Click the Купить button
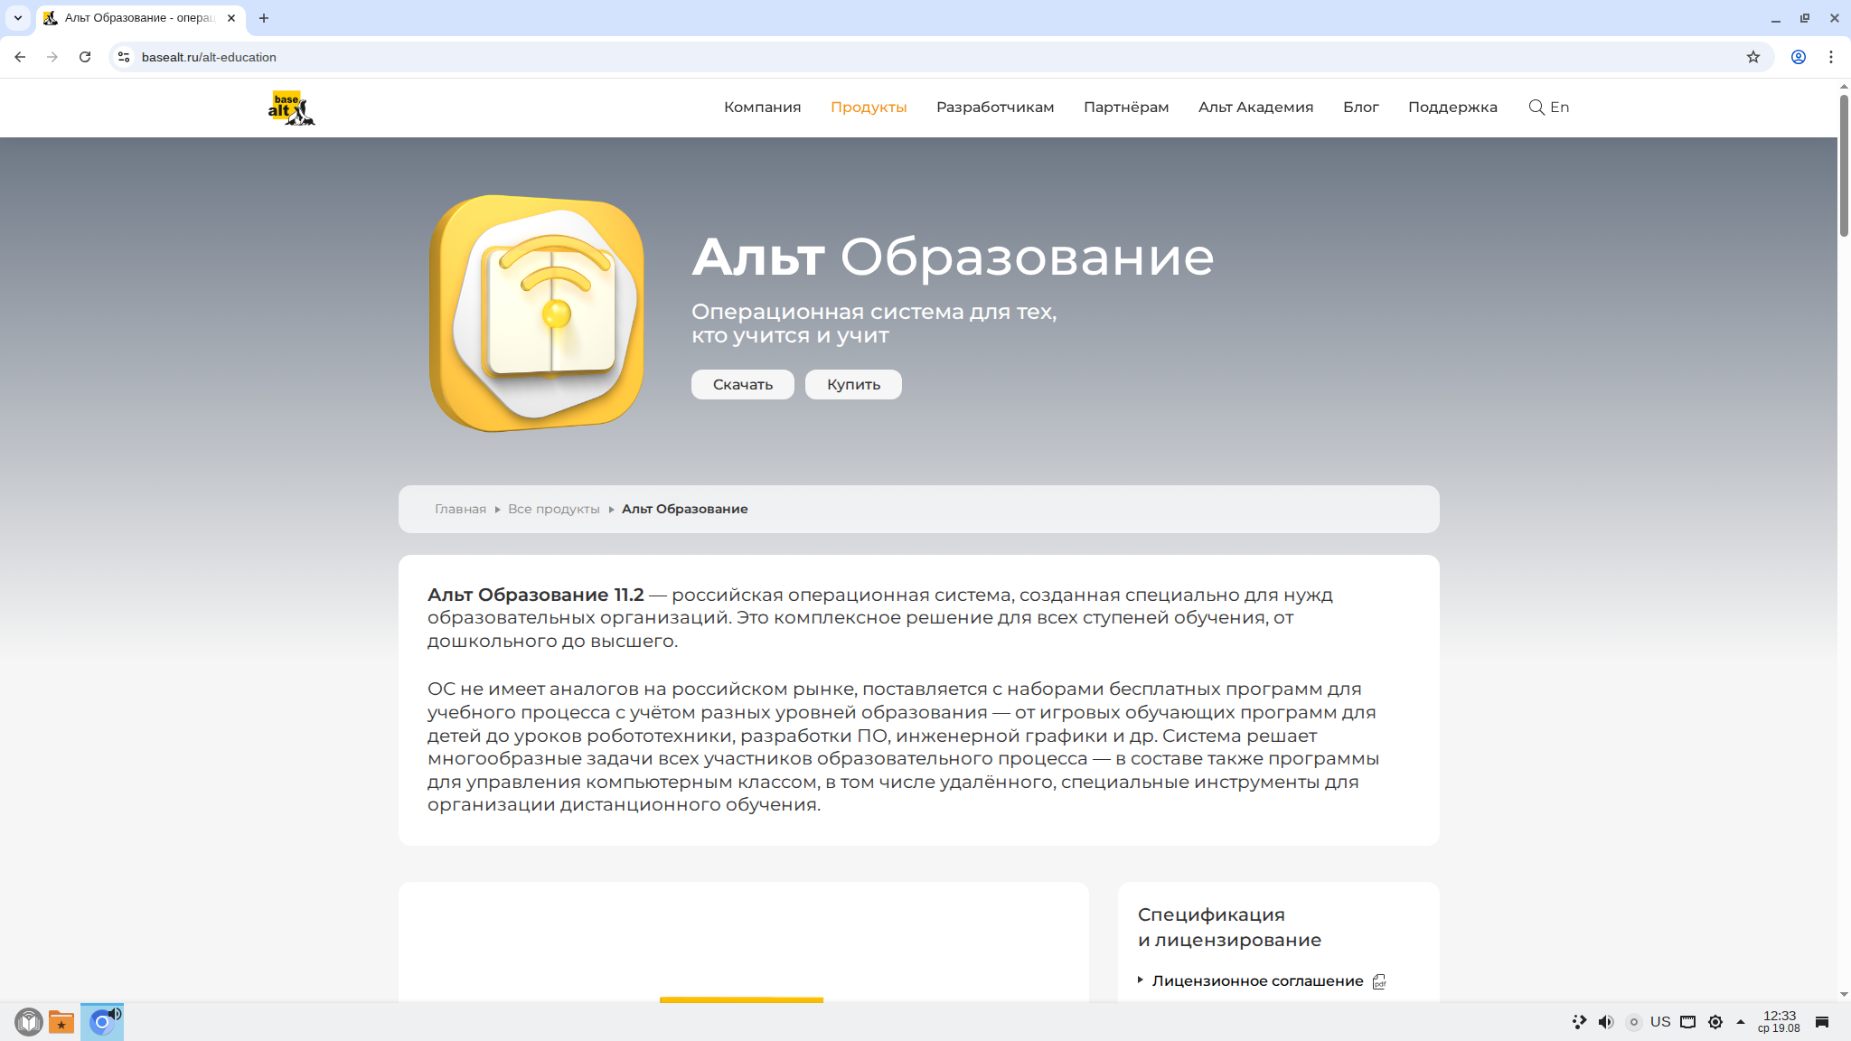The width and height of the screenshot is (1851, 1041). pos(853,385)
